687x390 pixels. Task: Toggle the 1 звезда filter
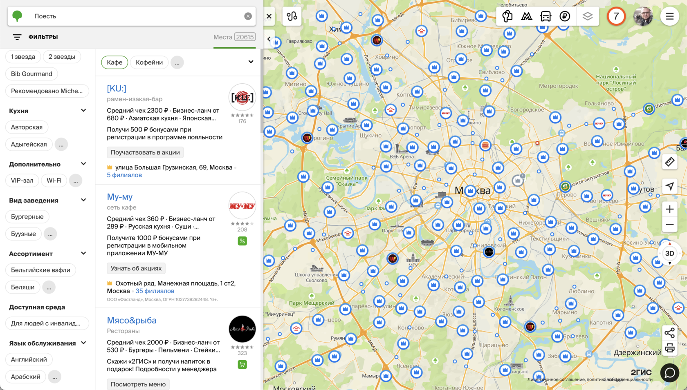(x=23, y=57)
